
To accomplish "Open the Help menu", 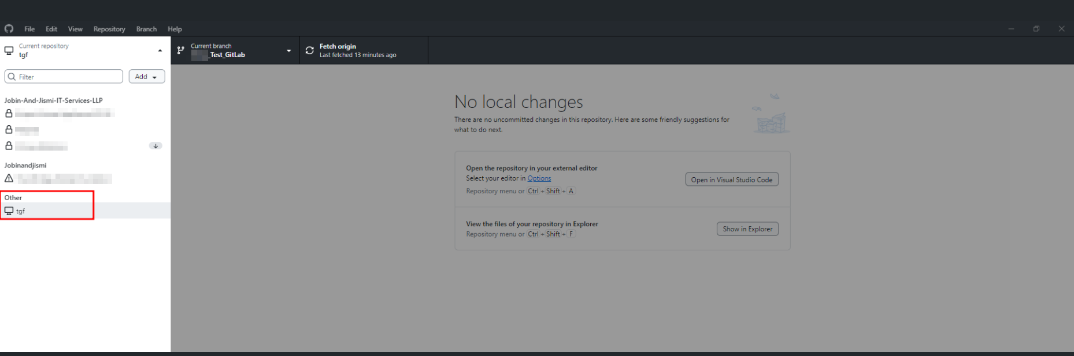I will (x=175, y=29).
